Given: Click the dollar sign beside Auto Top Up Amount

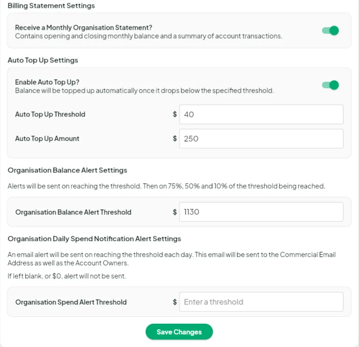Looking at the screenshot, I should click(175, 139).
